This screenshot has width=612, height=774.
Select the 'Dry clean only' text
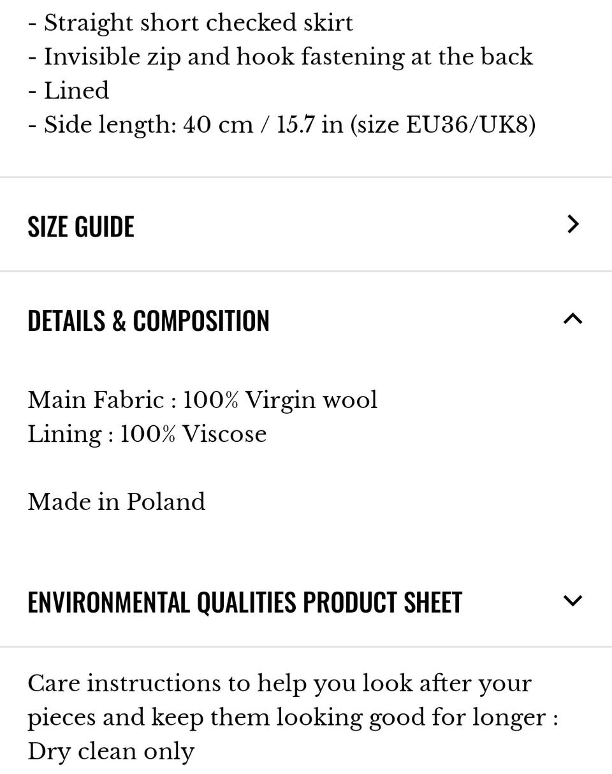click(x=111, y=751)
